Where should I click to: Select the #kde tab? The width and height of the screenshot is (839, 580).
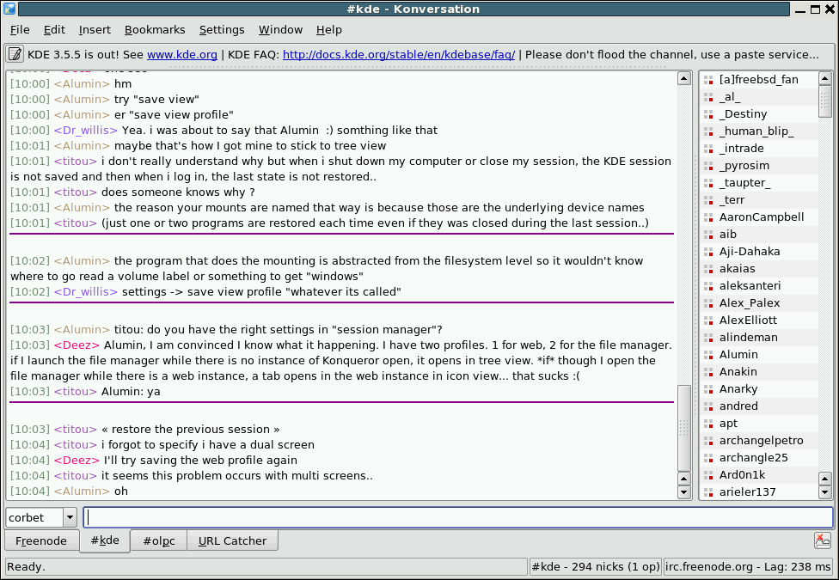tap(105, 540)
